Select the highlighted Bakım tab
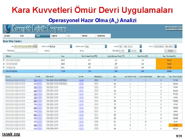Screen dimensions: 185x139 (42, 36)
